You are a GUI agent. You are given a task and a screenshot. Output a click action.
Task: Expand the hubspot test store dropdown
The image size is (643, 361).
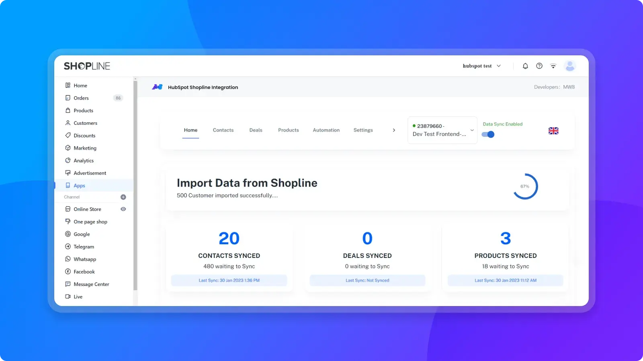point(481,66)
